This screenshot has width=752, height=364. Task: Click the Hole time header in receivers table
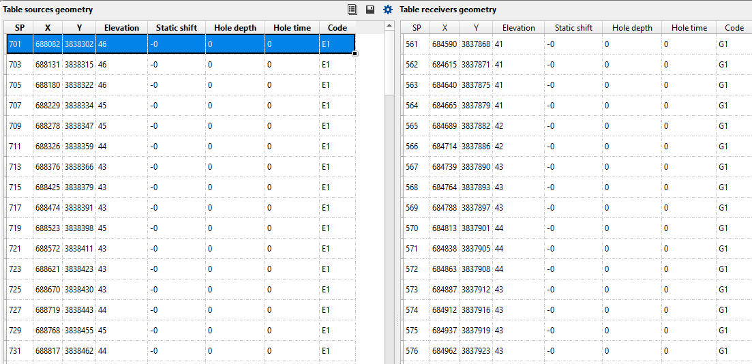tap(689, 28)
